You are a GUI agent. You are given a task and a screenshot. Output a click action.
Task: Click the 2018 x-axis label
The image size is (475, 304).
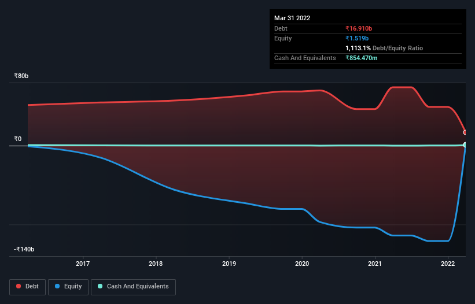point(156,264)
